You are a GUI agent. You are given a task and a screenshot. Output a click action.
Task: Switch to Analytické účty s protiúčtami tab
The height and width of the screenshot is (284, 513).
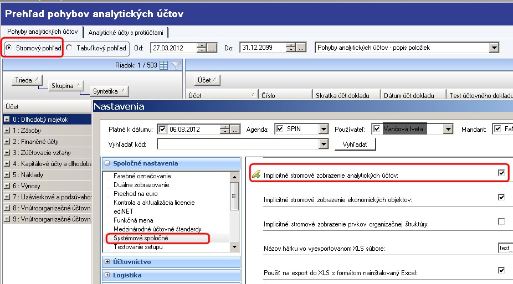pos(126,32)
